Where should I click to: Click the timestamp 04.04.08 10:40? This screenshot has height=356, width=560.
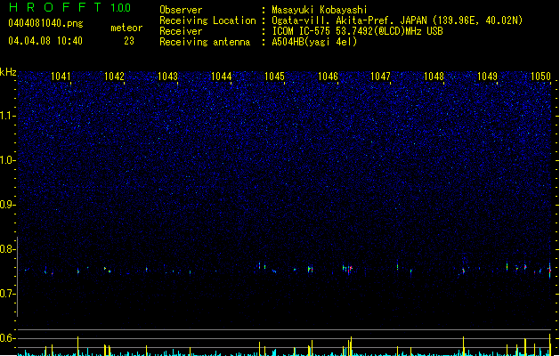point(45,41)
